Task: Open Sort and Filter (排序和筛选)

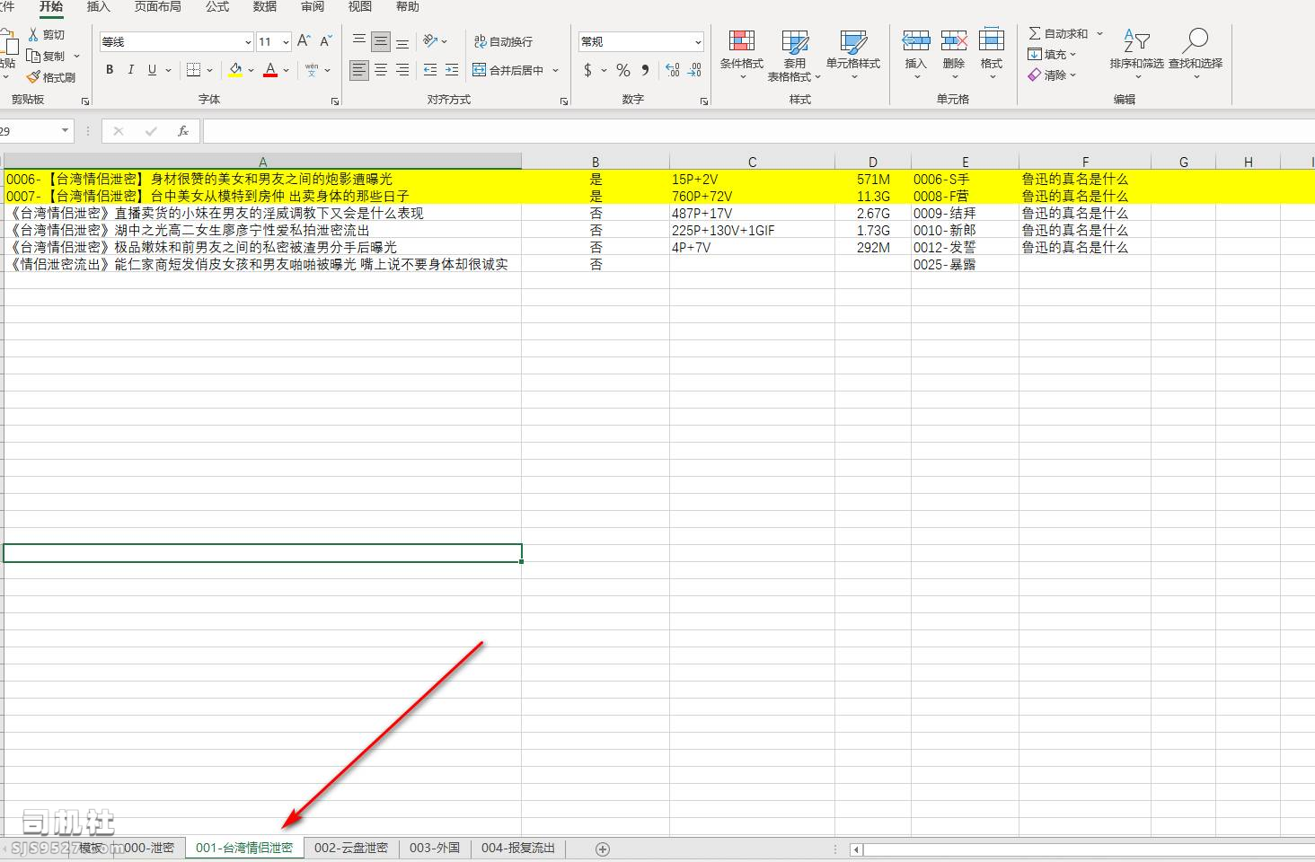Action: (x=1136, y=54)
